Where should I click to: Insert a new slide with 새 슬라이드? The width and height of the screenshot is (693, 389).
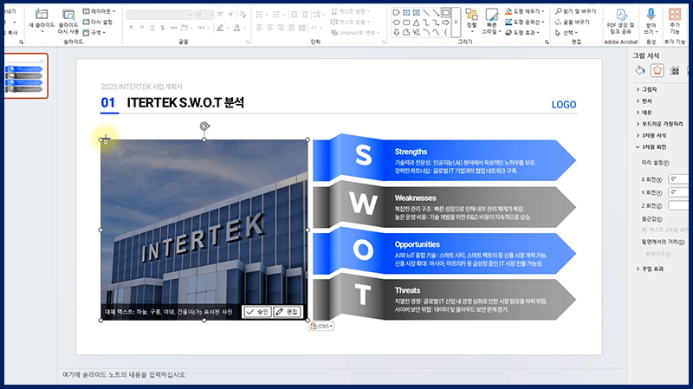pyautogui.click(x=42, y=20)
